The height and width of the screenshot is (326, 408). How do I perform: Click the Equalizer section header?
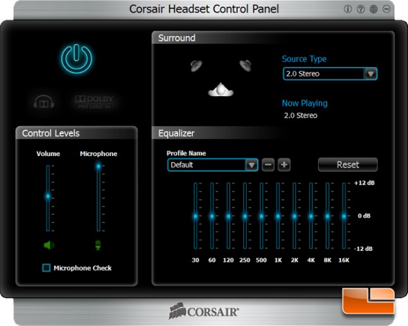click(x=176, y=133)
